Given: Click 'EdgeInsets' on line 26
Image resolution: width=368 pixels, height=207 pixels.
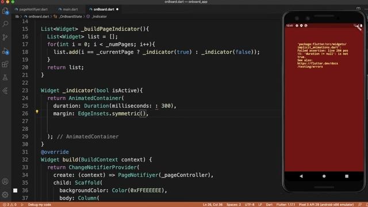Looking at the screenshot, I should pos(93,114).
